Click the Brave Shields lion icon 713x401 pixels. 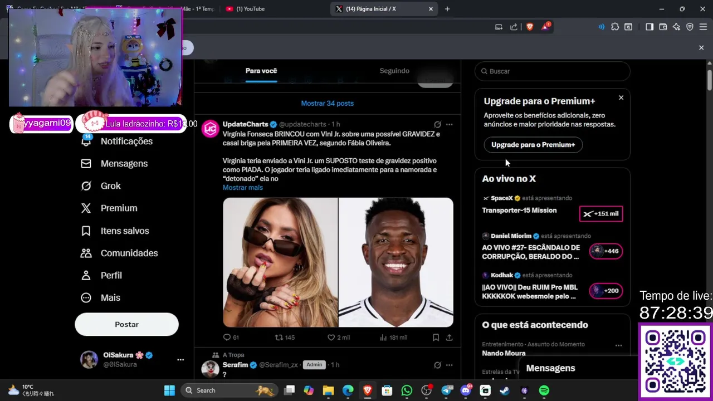click(x=530, y=27)
